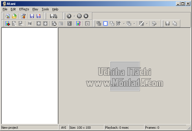
Task: Expand the dropdown arrow left of the diagonal transition icon
Action: [x=134, y=24]
